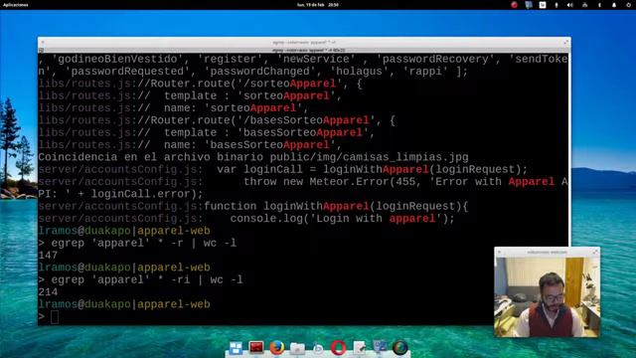Maximize the webcam preview window
Screen dimensions: 636x358
[595, 252]
